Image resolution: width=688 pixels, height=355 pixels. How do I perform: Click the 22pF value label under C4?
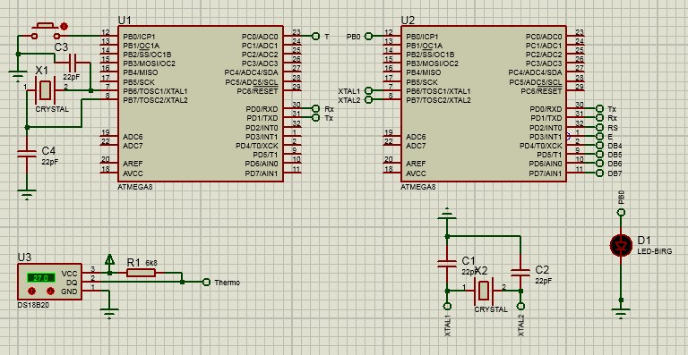coord(50,161)
